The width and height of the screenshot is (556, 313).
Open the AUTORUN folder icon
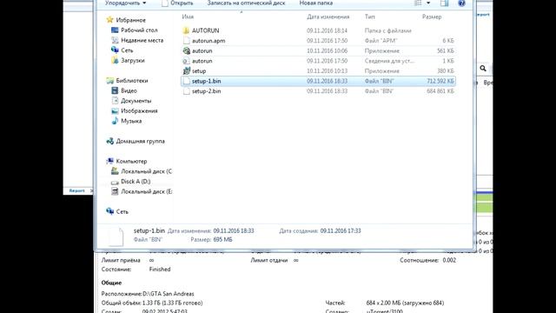pyautogui.click(x=186, y=30)
